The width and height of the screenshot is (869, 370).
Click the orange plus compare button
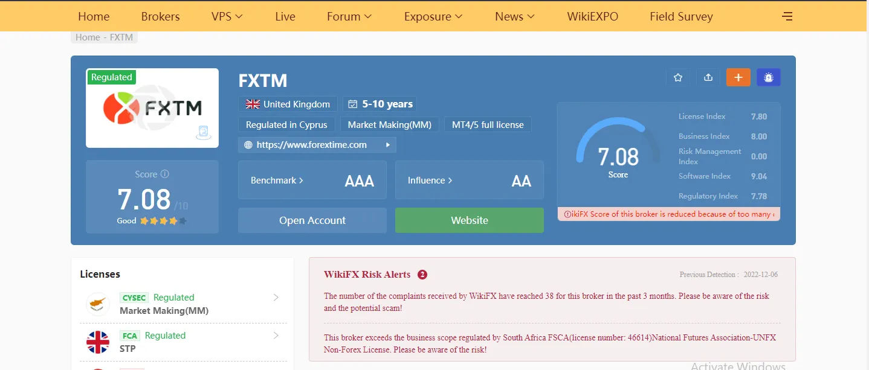pos(738,77)
